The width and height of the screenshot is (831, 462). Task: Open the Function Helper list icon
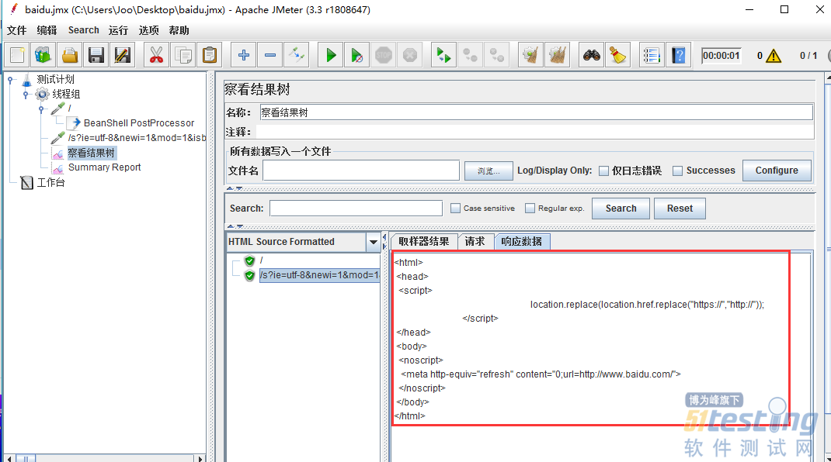click(652, 55)
